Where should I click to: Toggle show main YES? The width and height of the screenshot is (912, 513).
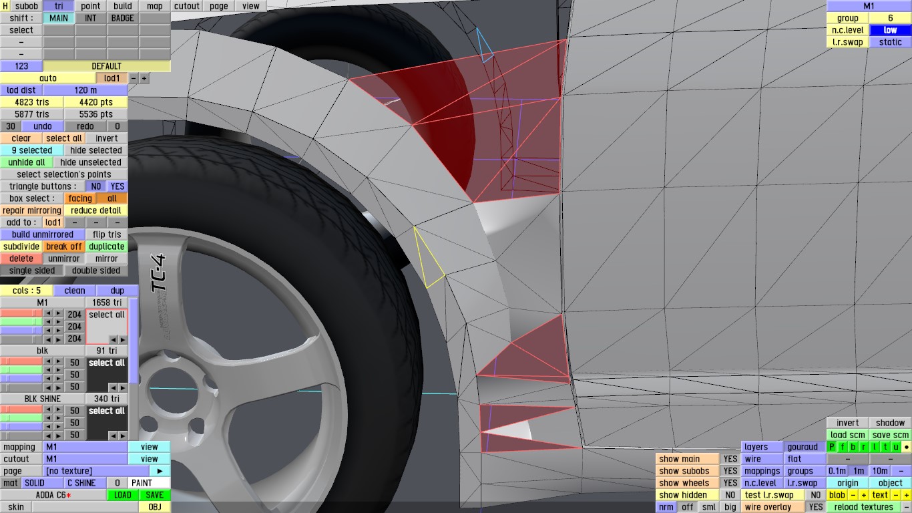pyautogui.click(x=730, y=459)
